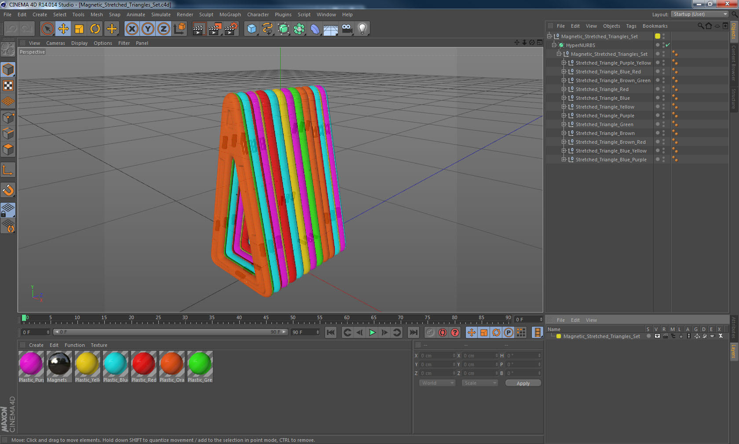
Task: Click the Redo arrow icon
Action: pos(27,29)
